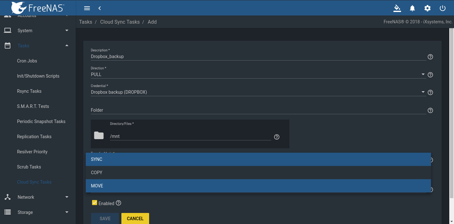Go to Cloud Sync Tasks breadcrumb

click(120, 22)
